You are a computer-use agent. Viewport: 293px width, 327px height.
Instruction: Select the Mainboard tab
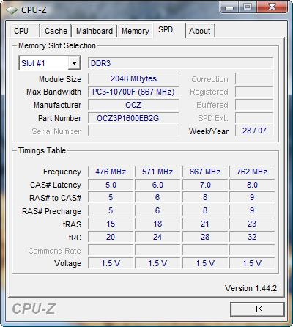coord(94,31)
